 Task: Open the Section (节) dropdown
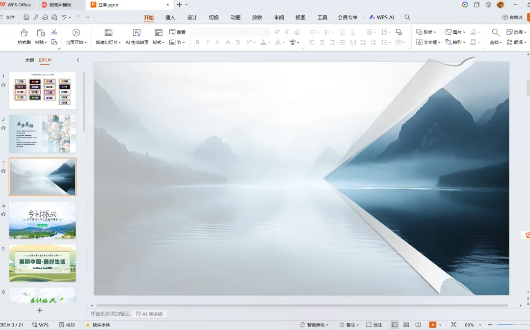click(x=177, y=42)
